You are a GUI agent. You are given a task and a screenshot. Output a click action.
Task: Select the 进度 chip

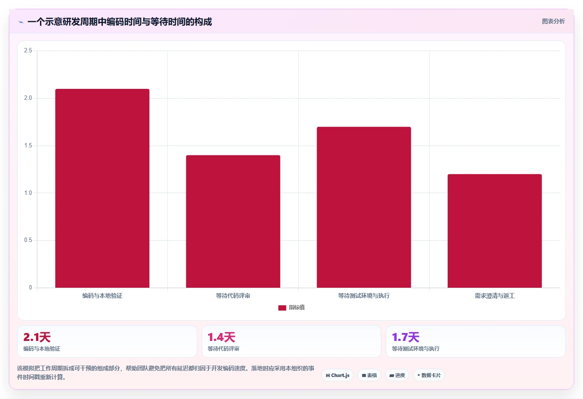397,375
